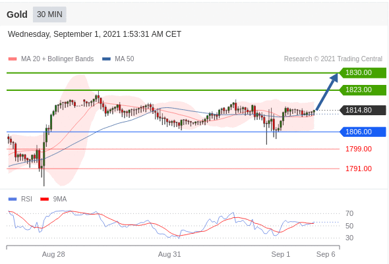Click the Aug 28 date axis label
Screen dimensions: 389x264
pyautogui.click(x=53, y=254)
